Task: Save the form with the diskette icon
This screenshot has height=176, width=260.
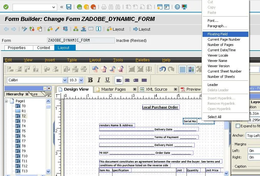Action: (x=69, y=7)
